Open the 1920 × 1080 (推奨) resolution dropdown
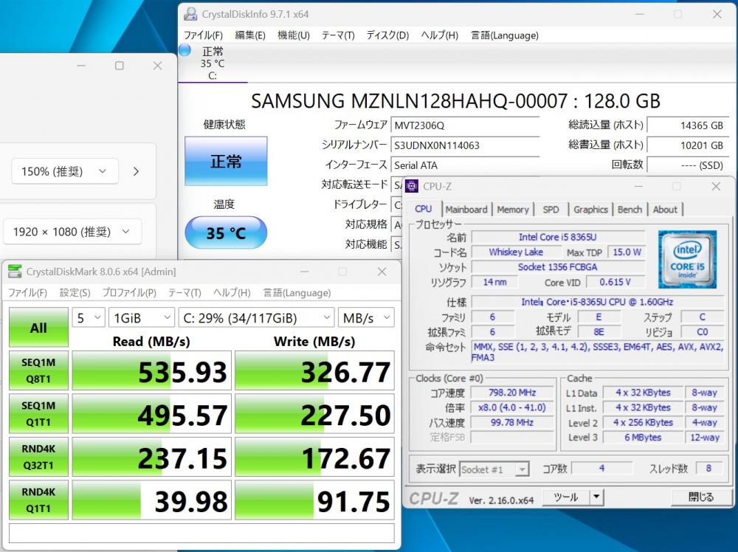The height and width of the screenshot is (552, 738). pyautogui.click(x=72, y=232)
